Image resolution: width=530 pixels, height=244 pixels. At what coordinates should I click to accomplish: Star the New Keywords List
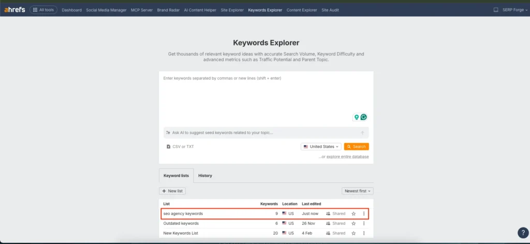point(354,233)
